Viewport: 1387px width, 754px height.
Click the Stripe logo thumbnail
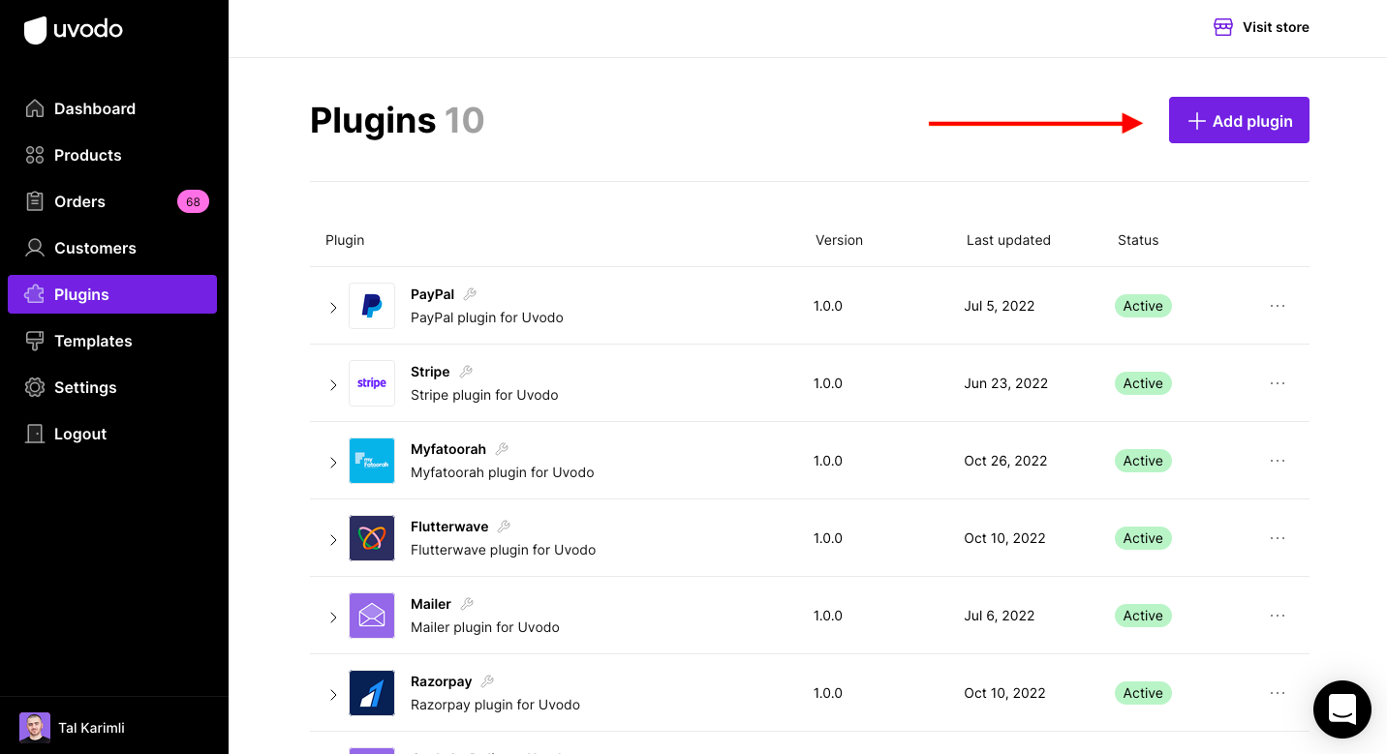[x=372, y=383]
